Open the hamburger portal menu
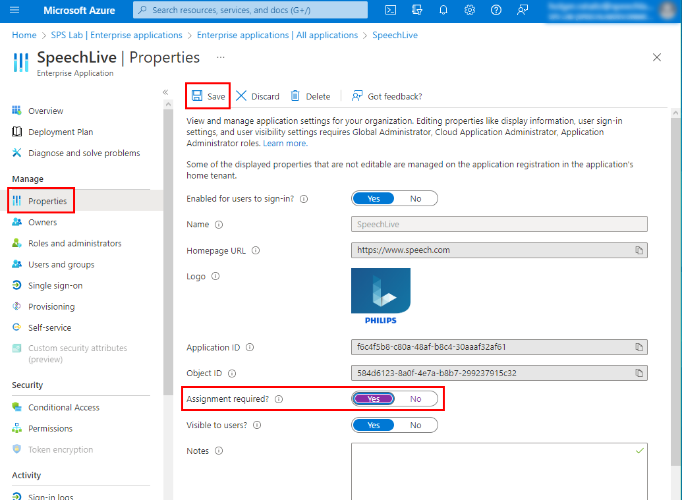This screenshot has width=682, height=500. pos(14,10)
